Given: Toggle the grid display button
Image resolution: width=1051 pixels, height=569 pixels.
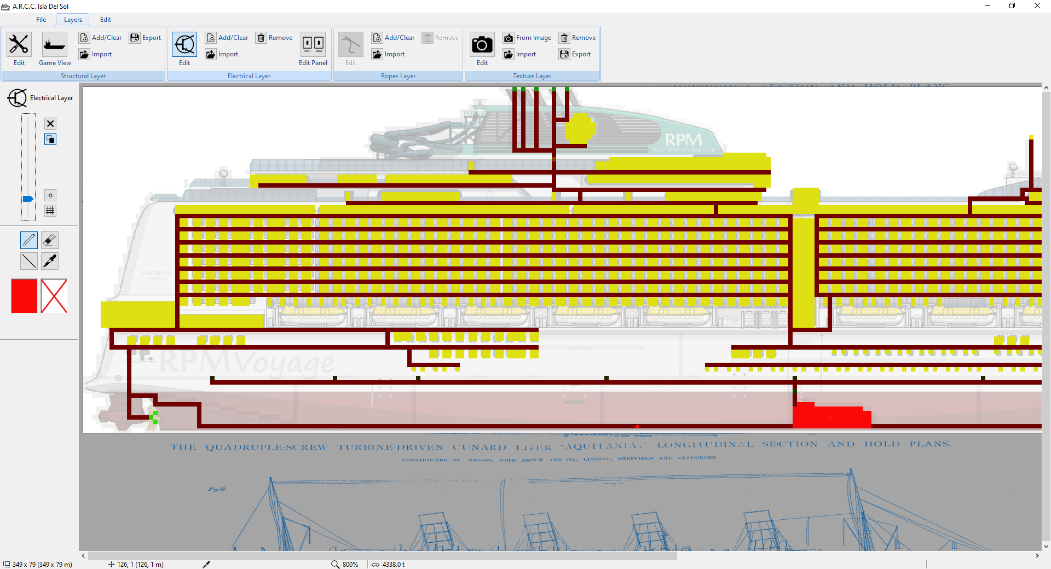Looking at the screenshot, I should pos(50,211).
